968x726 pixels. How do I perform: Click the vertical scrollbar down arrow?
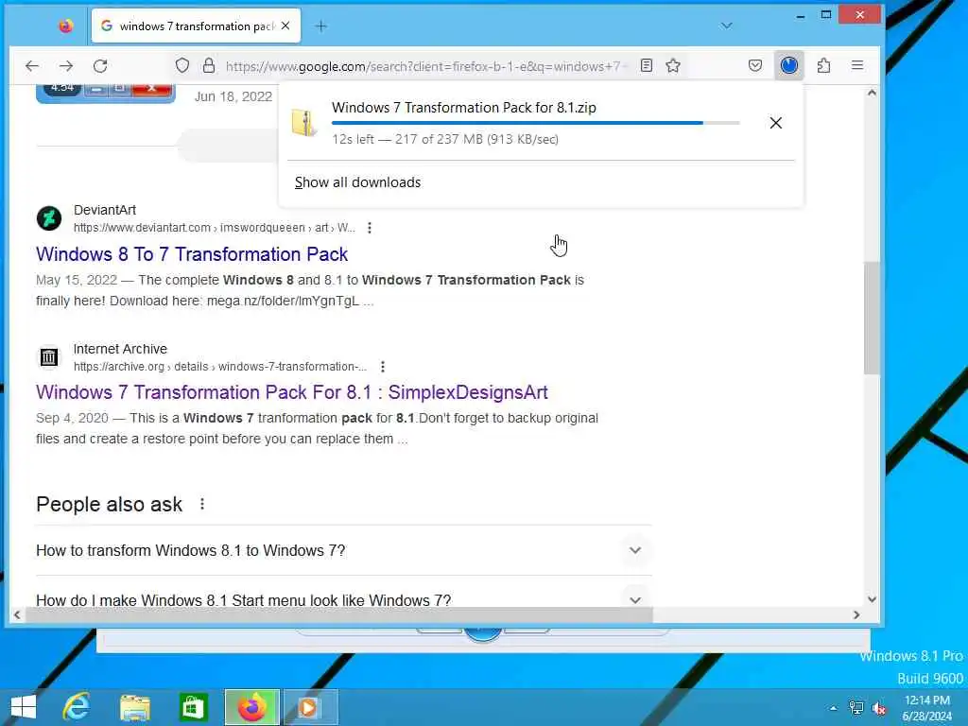click(x=872, y=598)
